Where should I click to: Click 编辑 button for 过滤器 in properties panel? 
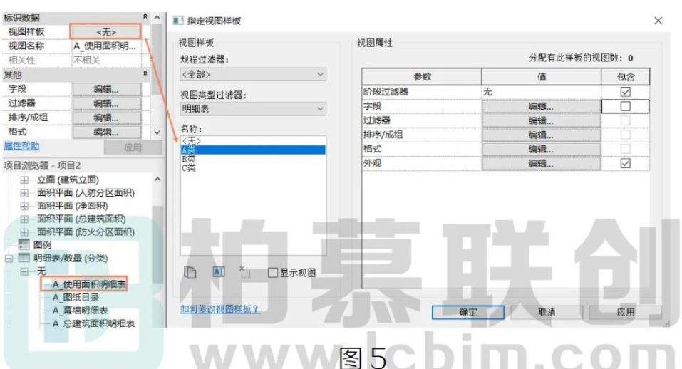click(x=107, y=103)
